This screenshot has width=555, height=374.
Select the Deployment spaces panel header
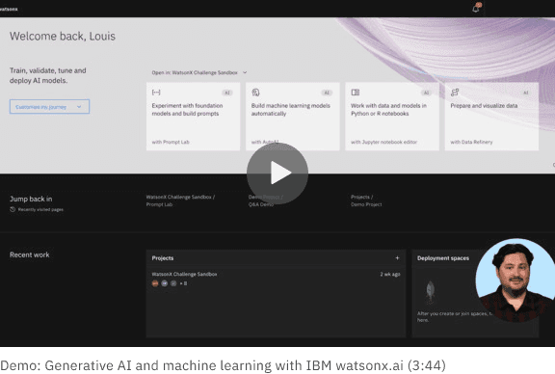[x=443, y=258]
